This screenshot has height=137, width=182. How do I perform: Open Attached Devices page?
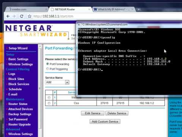point(20,109)
